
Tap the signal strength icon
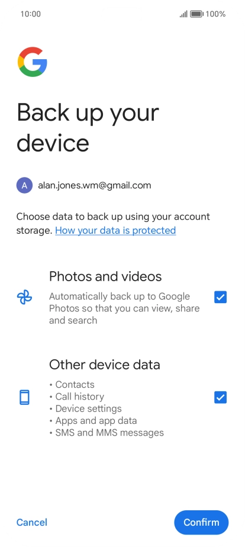pyautogui.click(x=183, y=14)
